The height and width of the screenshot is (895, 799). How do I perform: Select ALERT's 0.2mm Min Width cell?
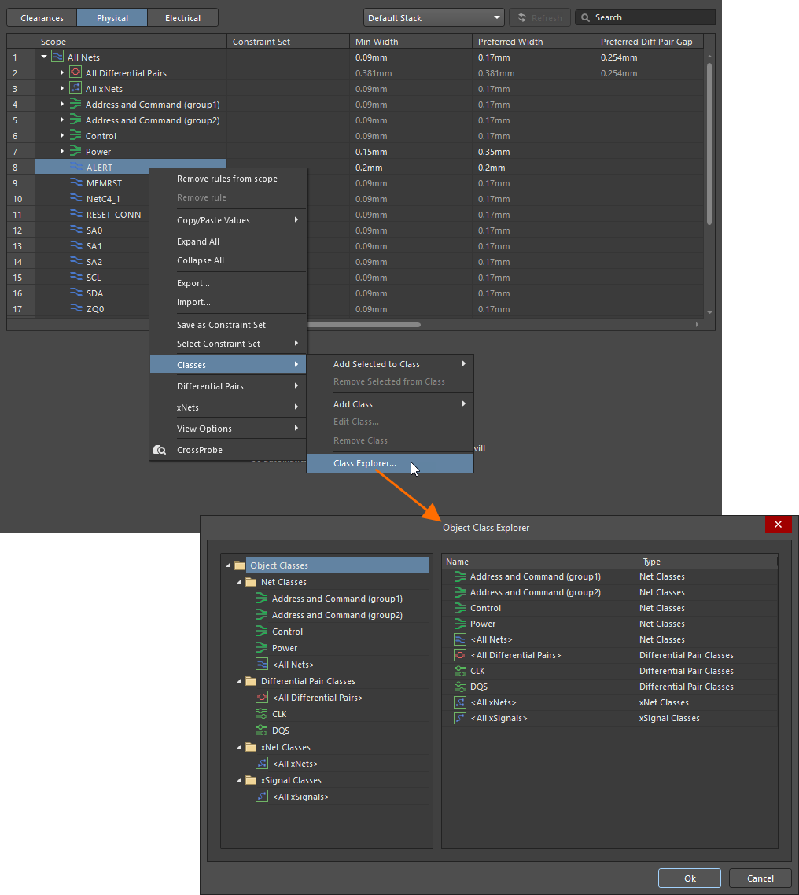[x=411, y=168]
